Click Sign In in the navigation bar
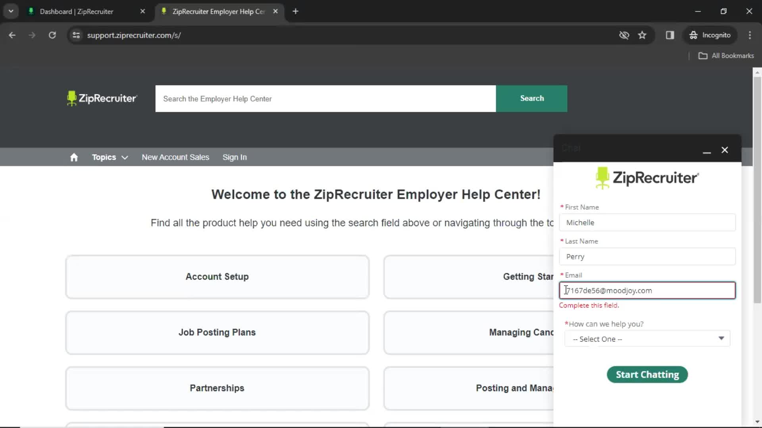This screenshot has width=762, height=428. coord(235,157)
